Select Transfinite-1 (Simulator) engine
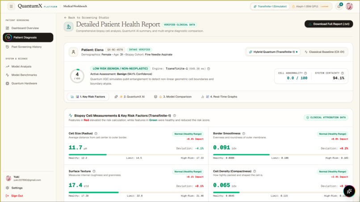 [x=270, y=6]
